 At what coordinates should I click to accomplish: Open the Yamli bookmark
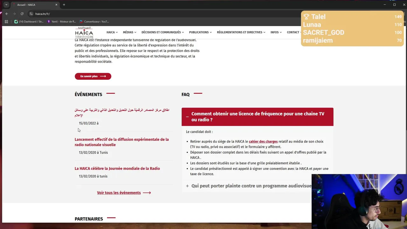[62, 22]
